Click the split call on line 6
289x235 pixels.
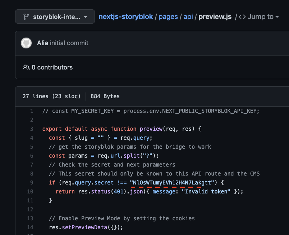[132, 155]
